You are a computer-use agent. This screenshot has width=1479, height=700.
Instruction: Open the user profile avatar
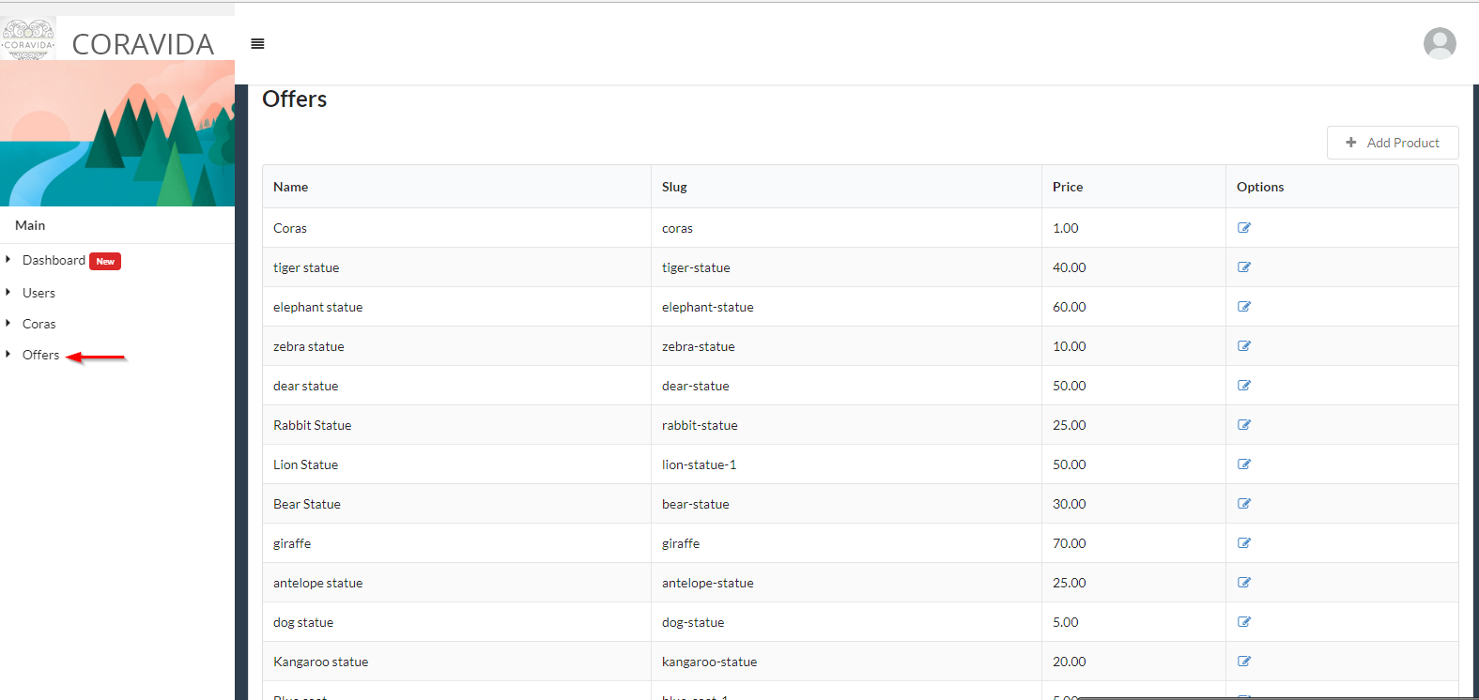point(1439,43)
